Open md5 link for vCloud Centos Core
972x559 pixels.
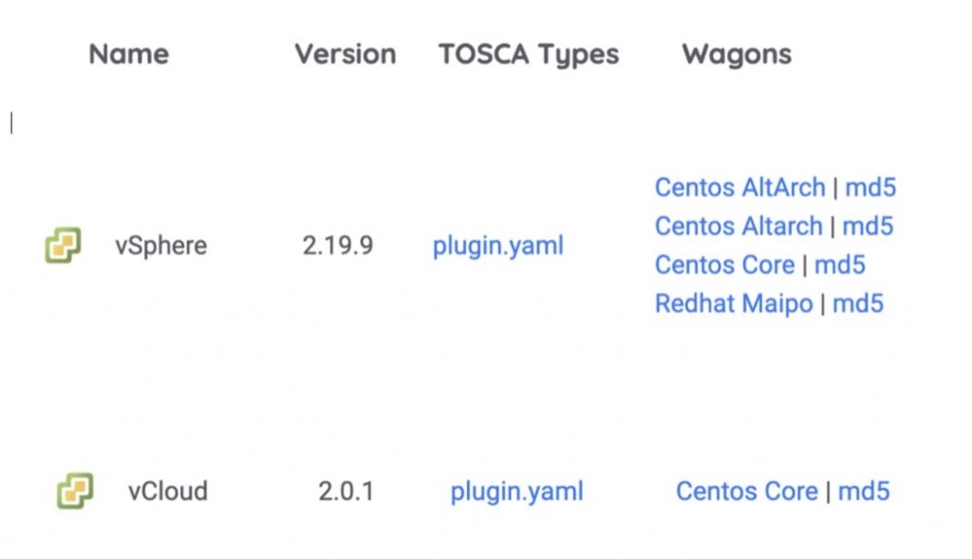coord(864,492)
